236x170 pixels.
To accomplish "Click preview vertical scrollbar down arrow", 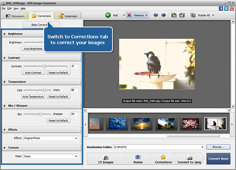I will pos(233,107).
